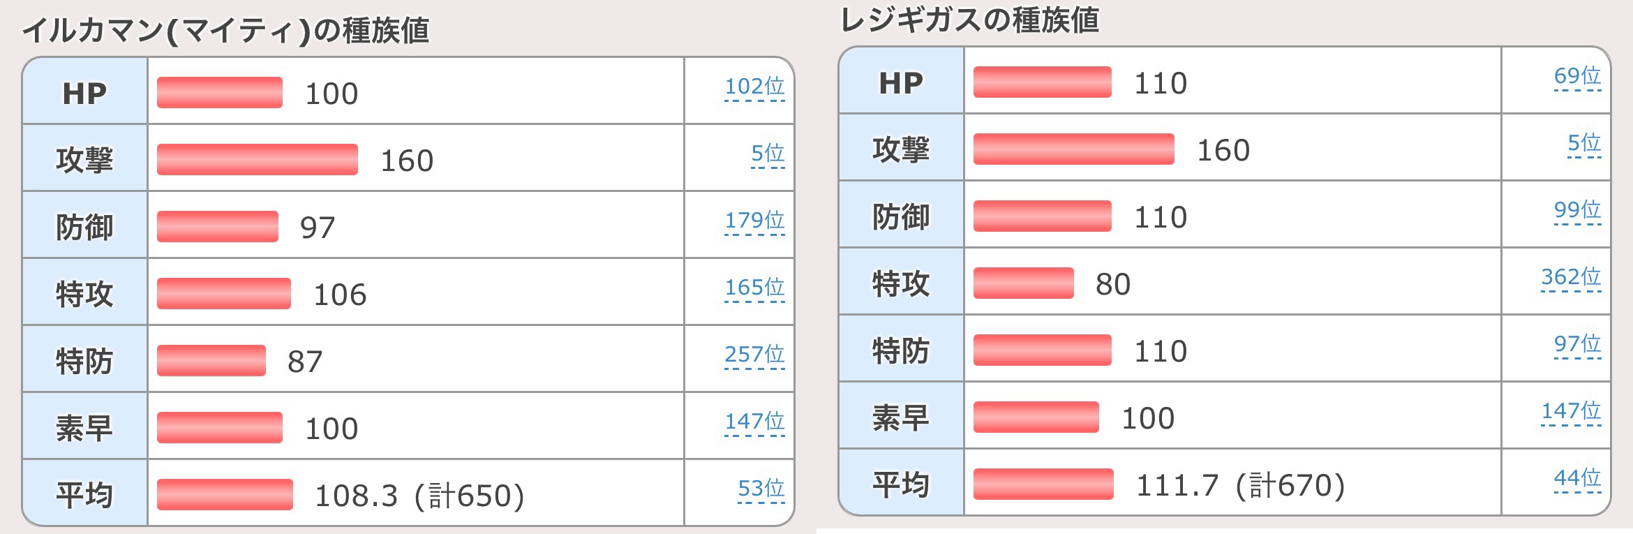Open レジギガス's 攻撃 5位 rank link
Screen dimensions: 1633x534
[1584, 143]
